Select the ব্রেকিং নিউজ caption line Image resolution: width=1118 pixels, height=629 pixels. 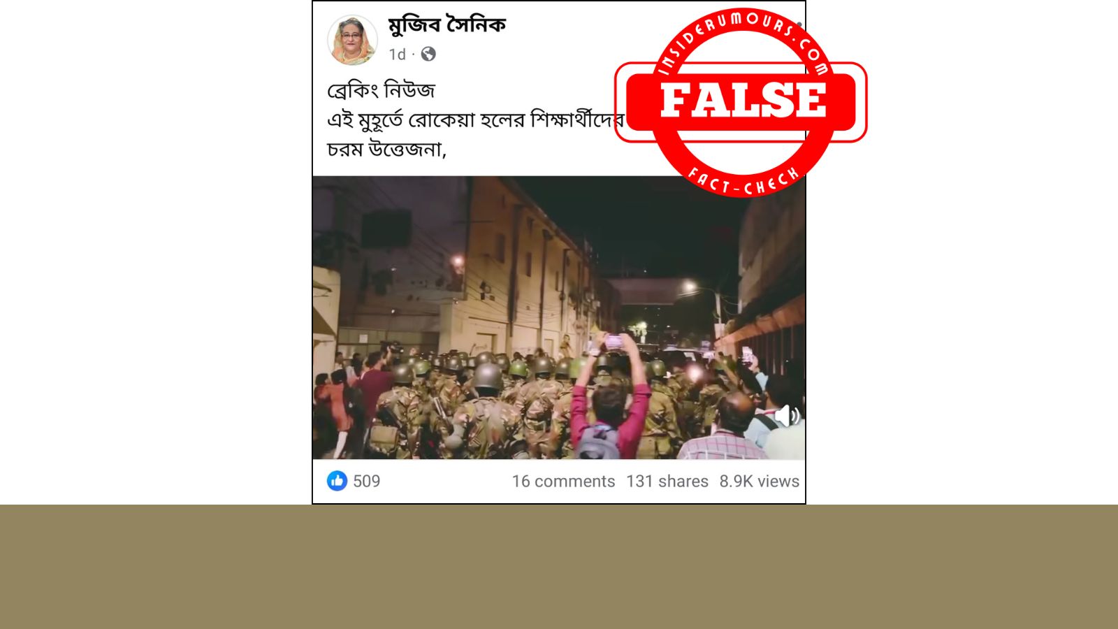coord(381,90)
